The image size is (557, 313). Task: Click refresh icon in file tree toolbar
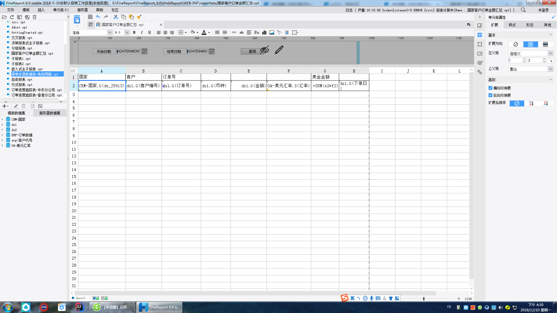coord(12,17)
